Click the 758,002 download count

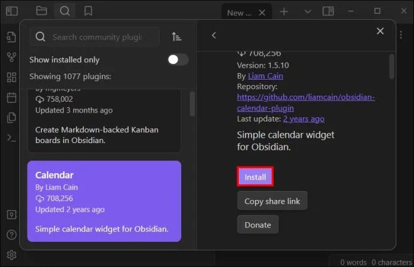tap(59, 99)
